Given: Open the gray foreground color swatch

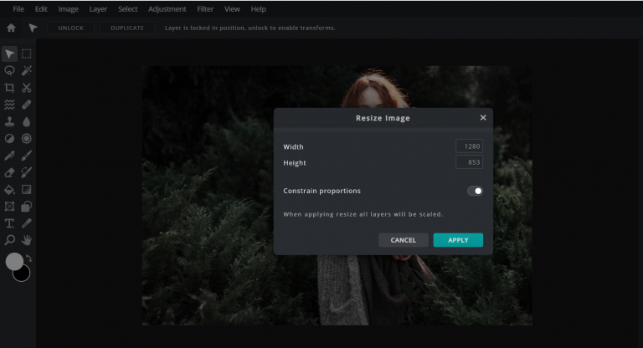Looking at the screenshot, I should tap(14, 262).
